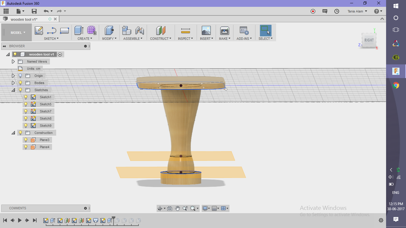Open the Scripts and Add-Ins icon

(x=244, y=31)
